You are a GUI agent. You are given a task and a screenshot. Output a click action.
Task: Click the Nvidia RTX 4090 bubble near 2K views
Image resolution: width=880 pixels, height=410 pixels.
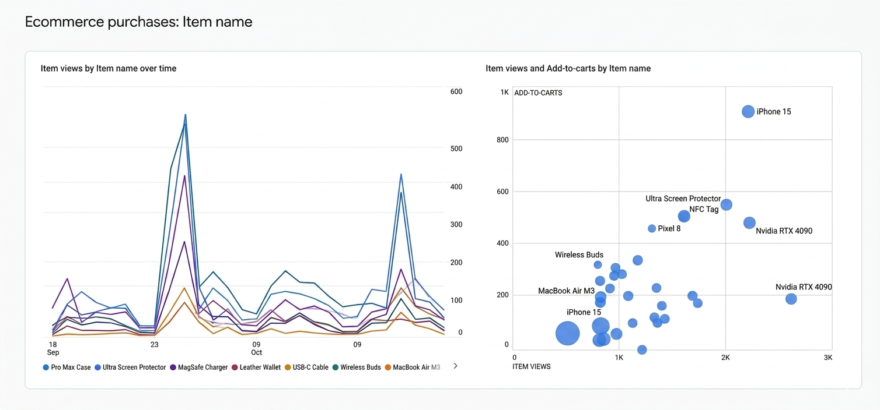point(749,222)
